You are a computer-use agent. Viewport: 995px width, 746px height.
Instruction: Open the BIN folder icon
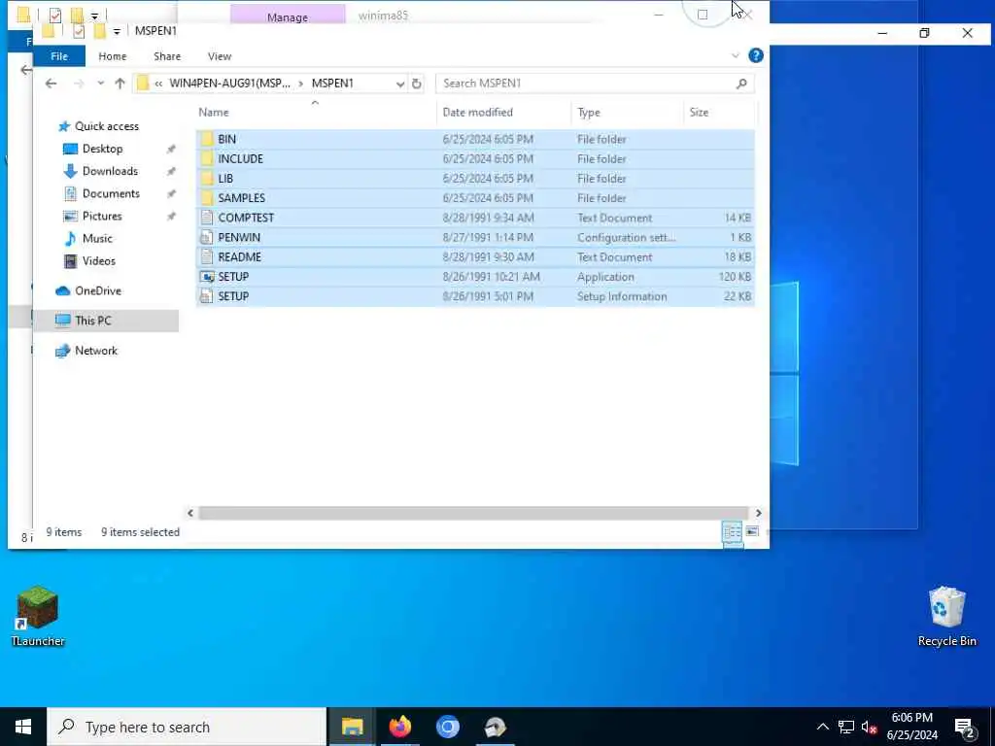click(207, 139)
